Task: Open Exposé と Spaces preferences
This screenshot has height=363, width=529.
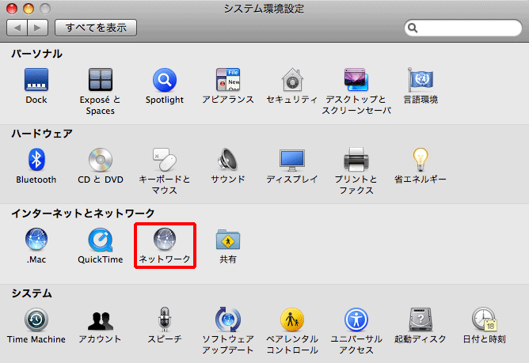Action: tap(101, 80)
